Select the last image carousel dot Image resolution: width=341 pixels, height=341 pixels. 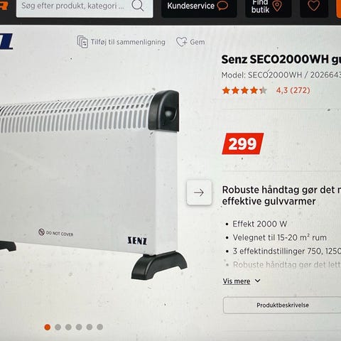click(100, 327)
